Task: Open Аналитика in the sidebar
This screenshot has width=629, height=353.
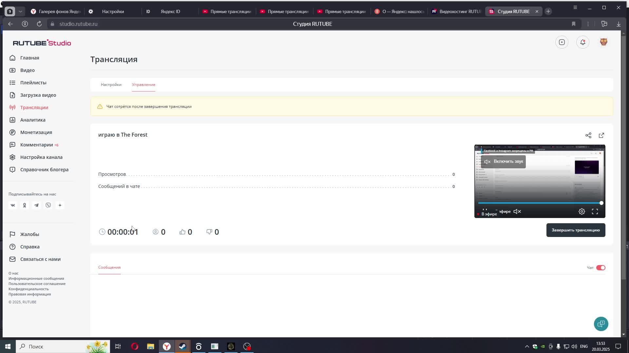Action: coord(33,120)
